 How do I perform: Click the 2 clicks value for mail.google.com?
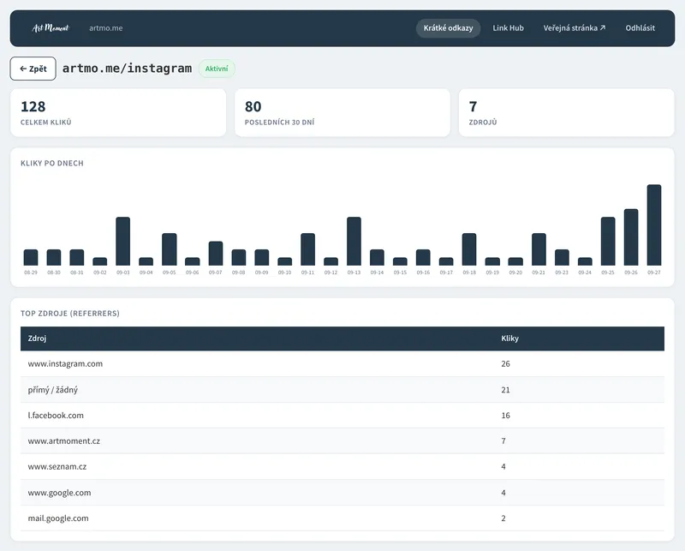[503, 518]
